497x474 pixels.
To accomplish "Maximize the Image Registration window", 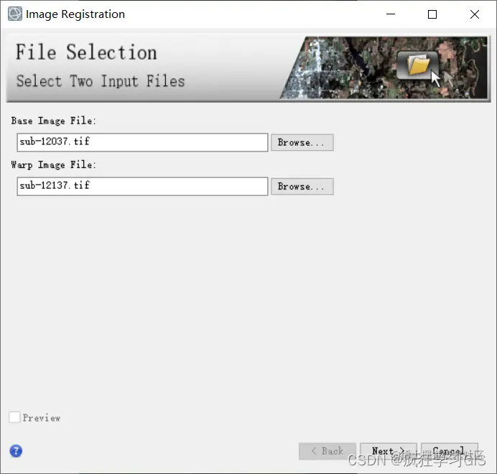I will point(432,14).
